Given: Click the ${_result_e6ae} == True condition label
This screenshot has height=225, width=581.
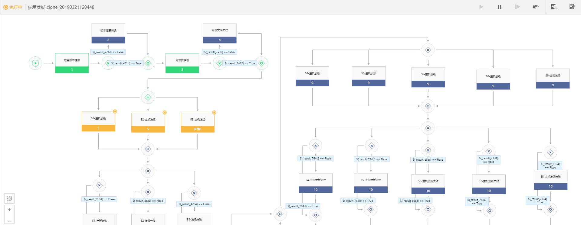Looking at the screenshot, I should tap(415, 201).
